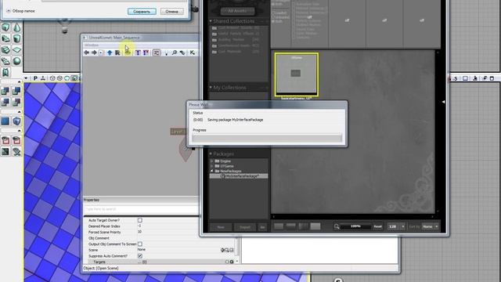Expand the Engine package folder
The image size is (501, 282).
click(x=212, y=161)
